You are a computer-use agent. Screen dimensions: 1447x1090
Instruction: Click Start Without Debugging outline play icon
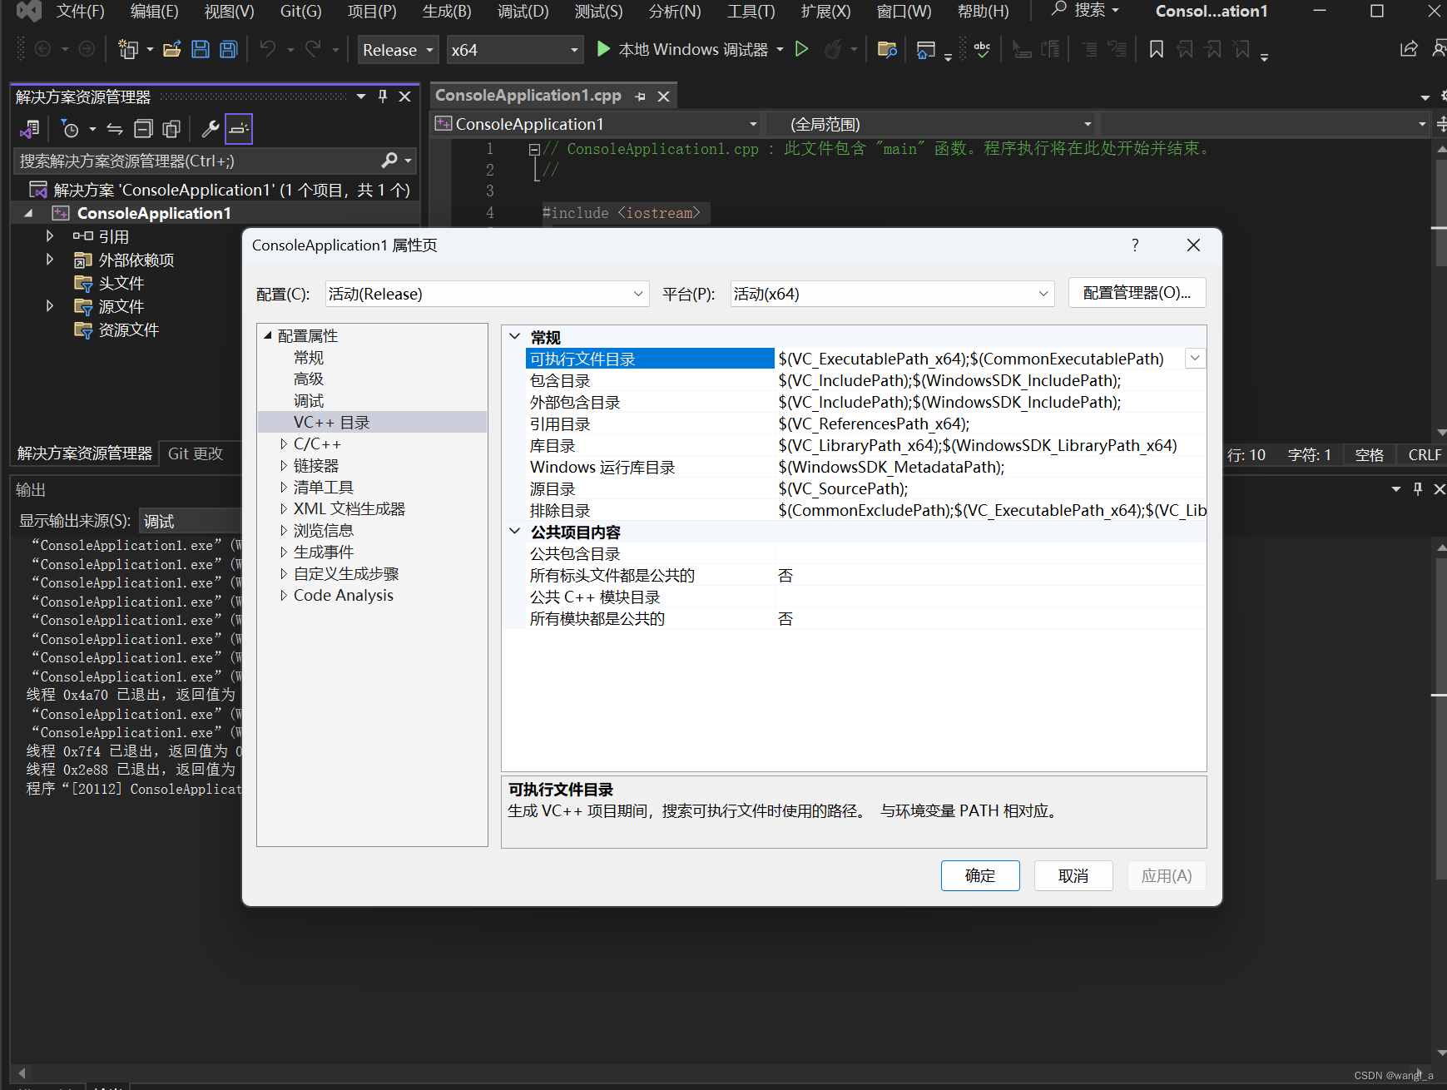pyautogui.click(x=801, y=50)
